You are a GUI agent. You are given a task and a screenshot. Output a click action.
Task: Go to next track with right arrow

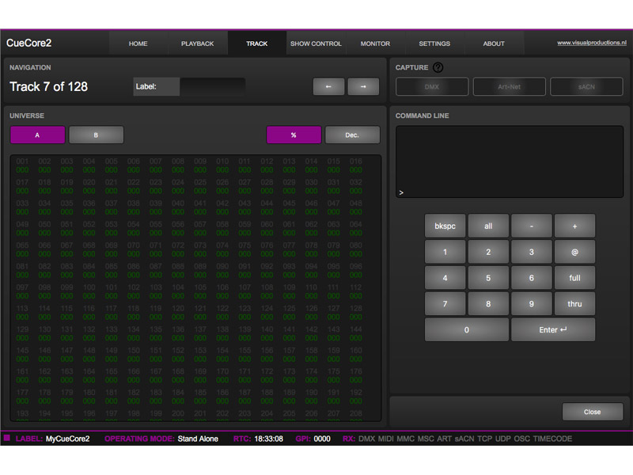coord(363,87)
